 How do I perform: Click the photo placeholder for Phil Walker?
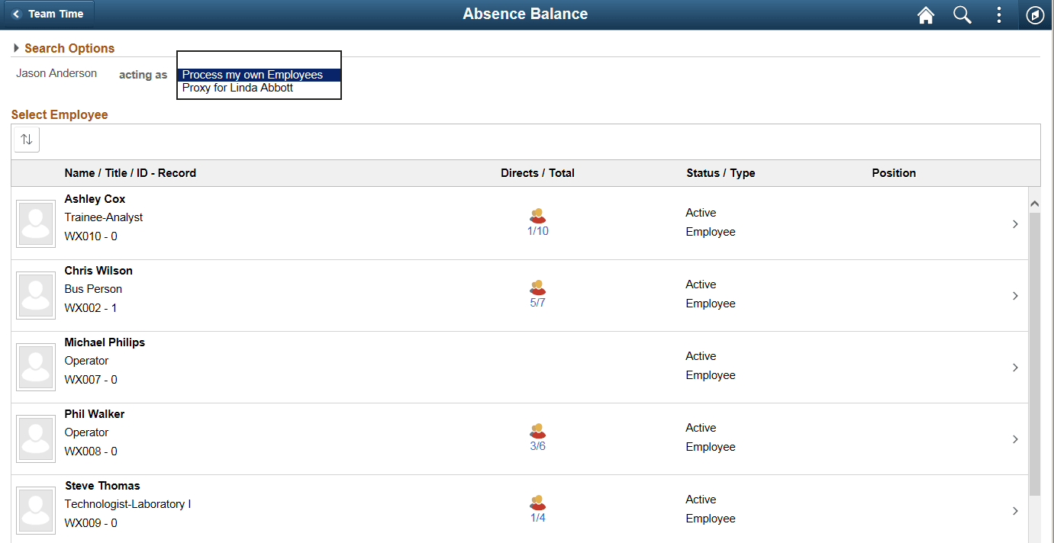tap(35, 439)
